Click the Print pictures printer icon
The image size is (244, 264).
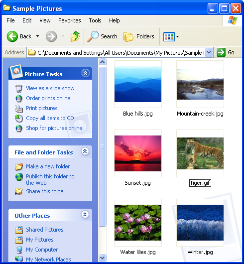pyautogui.click(x=19, y=109)
